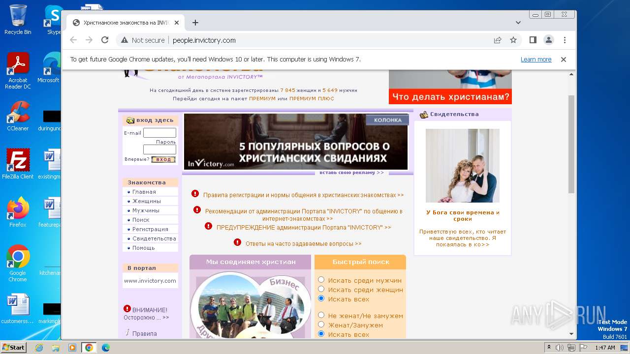630x354 pixels.
Task: Open Женщины menu item
Action: (147, 201)
